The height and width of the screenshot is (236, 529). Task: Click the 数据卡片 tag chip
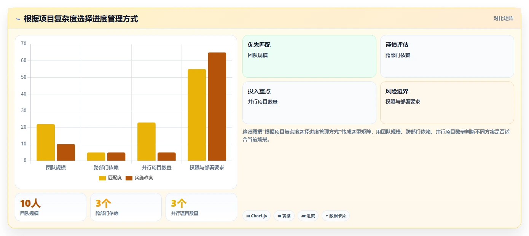tap(336, 216)
